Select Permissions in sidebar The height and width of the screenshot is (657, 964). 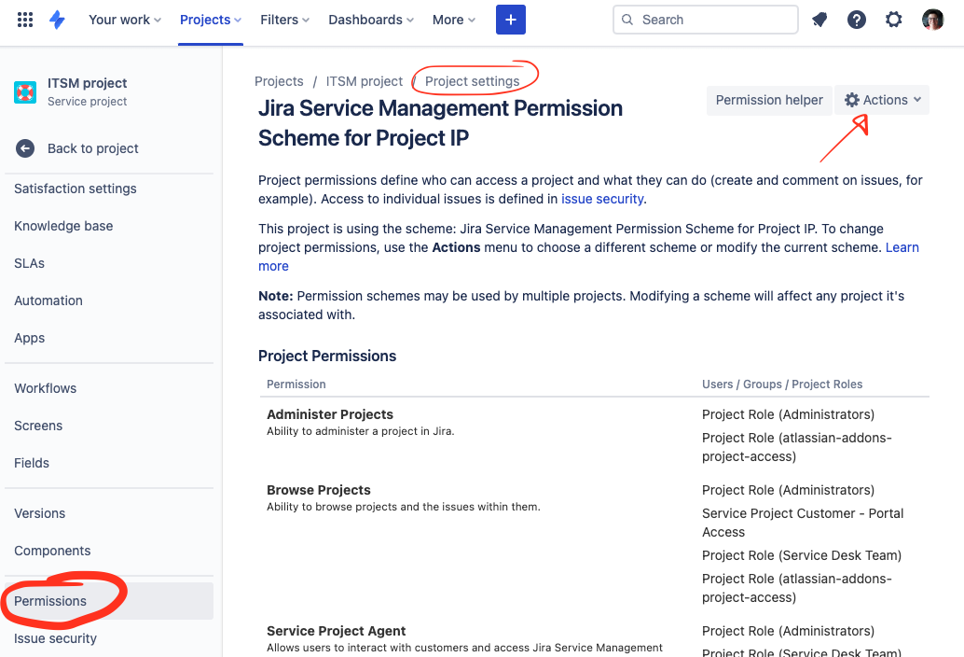[109, 601]
